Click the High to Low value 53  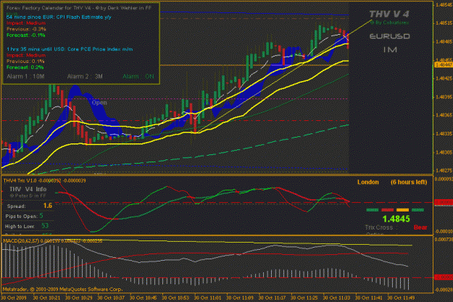(x=45, y=226)
